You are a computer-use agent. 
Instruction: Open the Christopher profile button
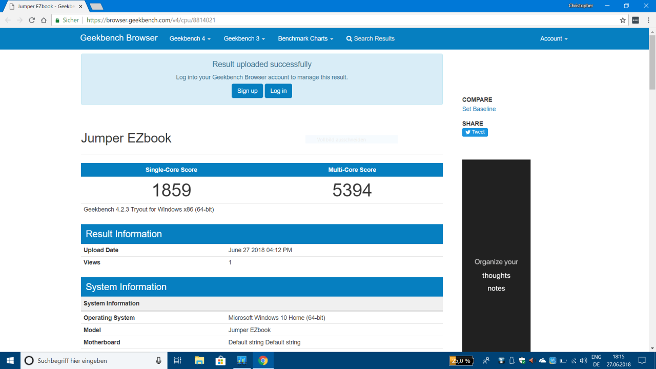(581, 6)
